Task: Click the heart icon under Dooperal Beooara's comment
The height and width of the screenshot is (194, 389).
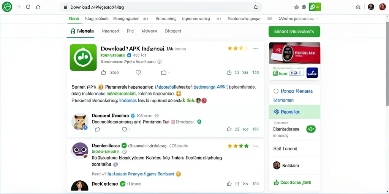Action: click(x=125, y=129)
